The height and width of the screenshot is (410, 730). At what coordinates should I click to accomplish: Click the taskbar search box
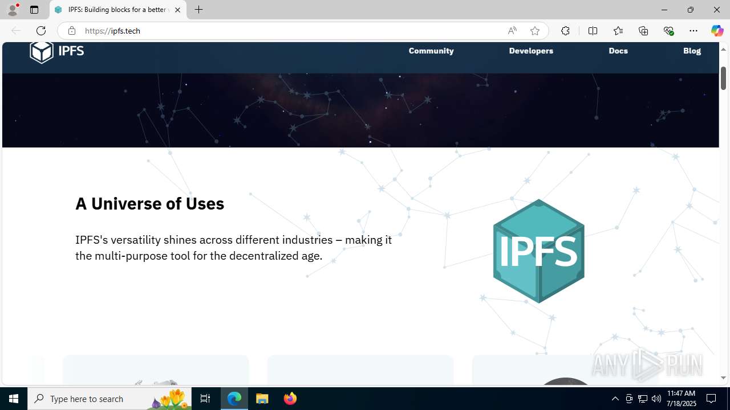pyautogui.click(x=111, y=399)
